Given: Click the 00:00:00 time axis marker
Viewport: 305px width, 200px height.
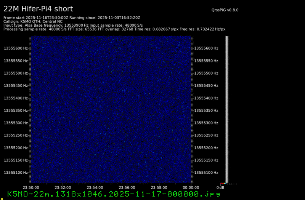Looking at the screenshot, I should click(191, 187).
